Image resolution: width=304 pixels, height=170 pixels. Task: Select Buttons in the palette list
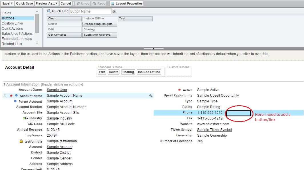pyautogui.click(x=17, y=18)
